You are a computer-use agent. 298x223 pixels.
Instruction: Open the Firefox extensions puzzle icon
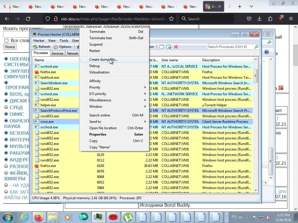[270, 19]
